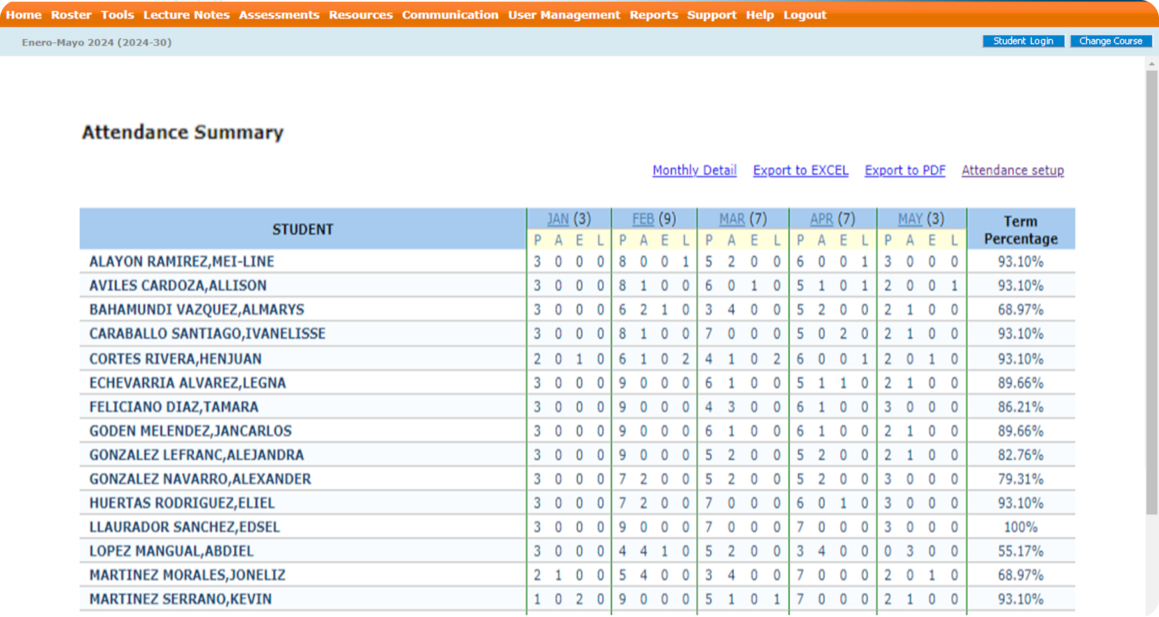Click the Change Course button
The width and height of the screenshot is (1159, 617).
click(1110, 41)
